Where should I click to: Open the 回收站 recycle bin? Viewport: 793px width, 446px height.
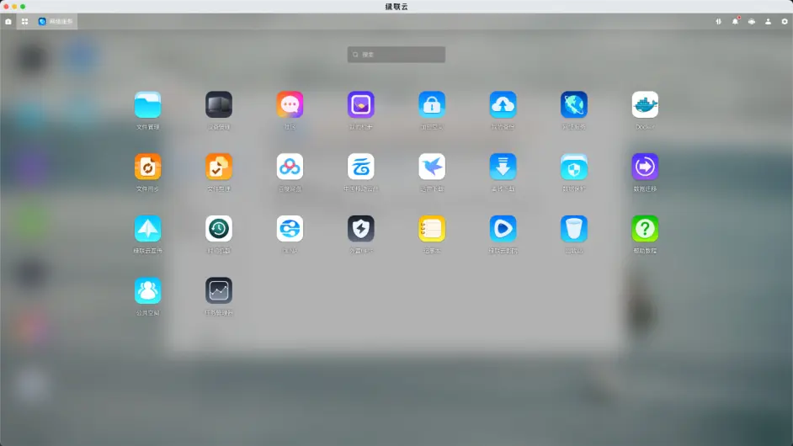pyautogui.click(x=574, y=229)
